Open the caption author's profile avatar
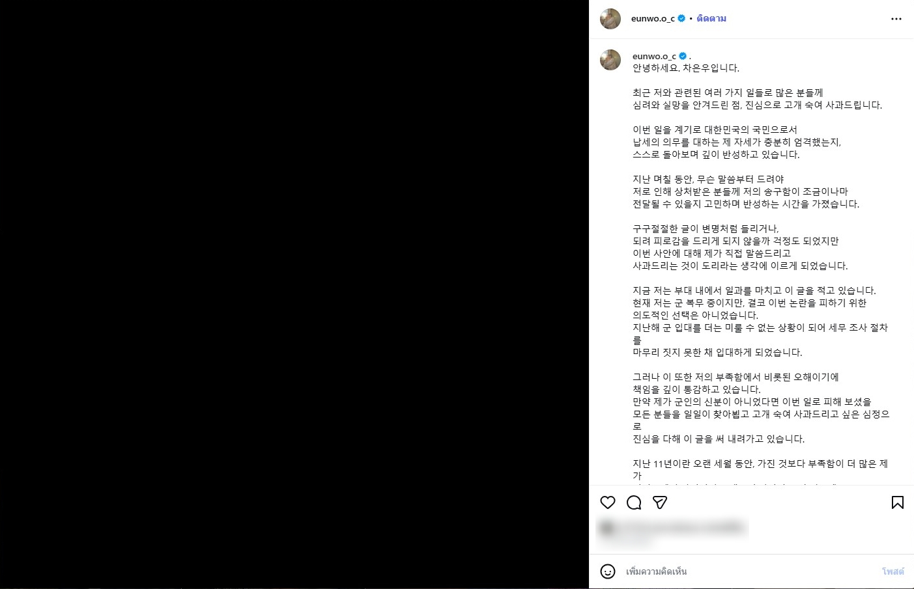Image resolution: width=914 pixels, height=589 pixels. point(610,60)
